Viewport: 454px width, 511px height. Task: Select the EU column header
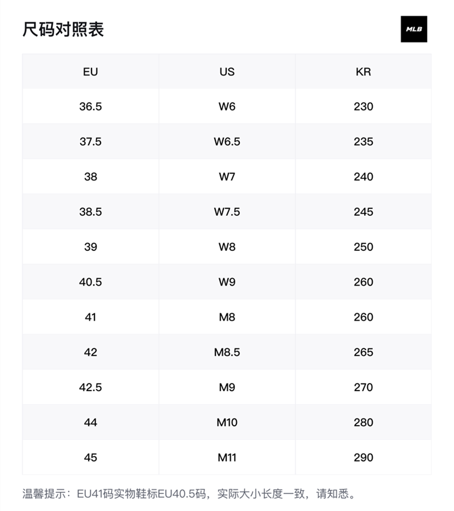[90, 72]
